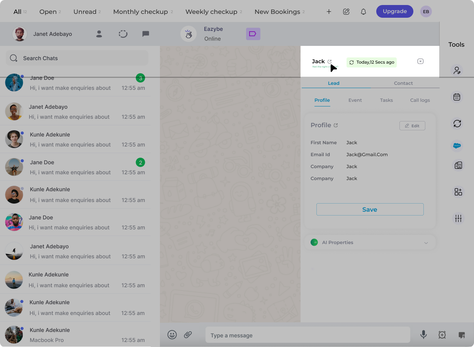
Task: Click the purple label tag icon near Eazybe
Action: [253, 34]
